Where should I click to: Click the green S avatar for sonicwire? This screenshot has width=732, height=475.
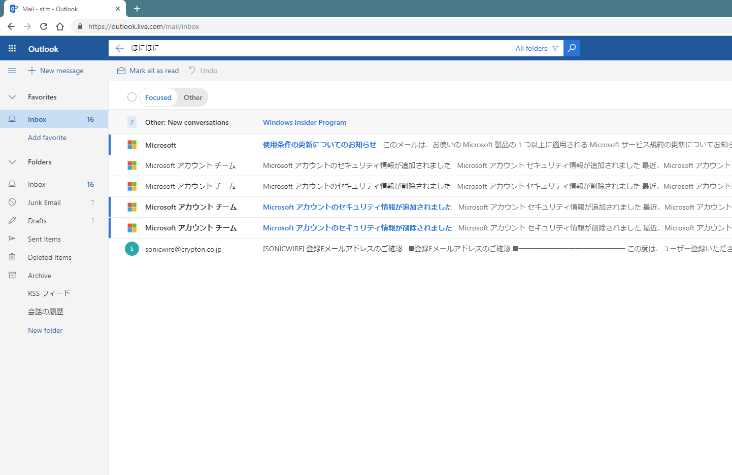[132, 249]
